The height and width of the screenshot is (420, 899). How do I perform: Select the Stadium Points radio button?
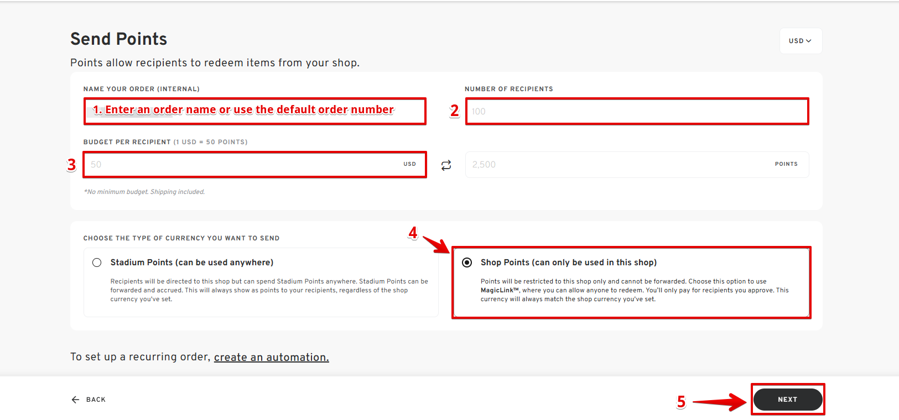click(97, 262)
